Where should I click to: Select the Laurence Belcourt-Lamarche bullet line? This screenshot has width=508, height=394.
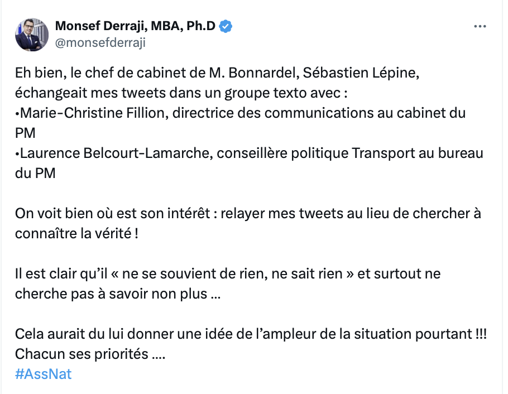(249, 153)
